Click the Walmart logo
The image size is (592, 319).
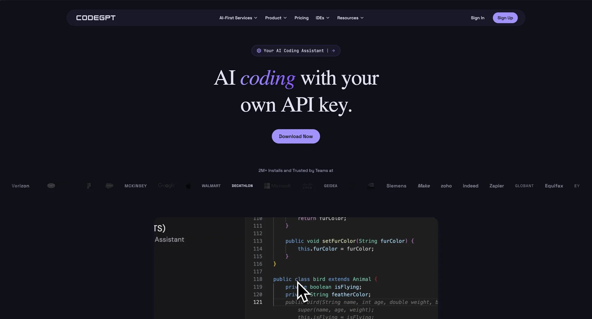(x=211, y=186)
